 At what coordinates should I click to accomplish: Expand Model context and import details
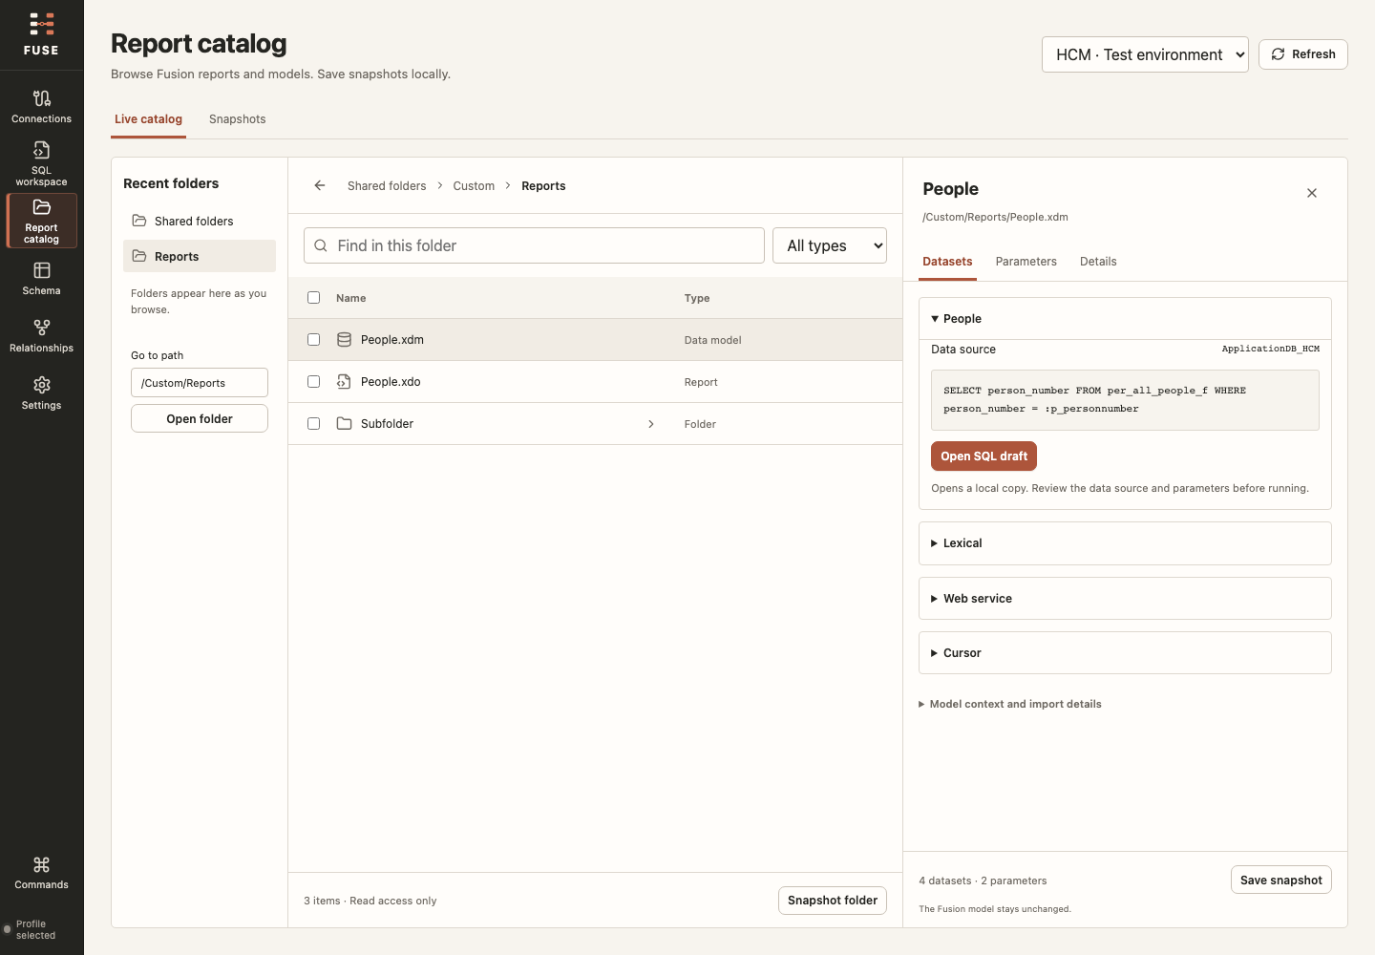point(1010,704)
